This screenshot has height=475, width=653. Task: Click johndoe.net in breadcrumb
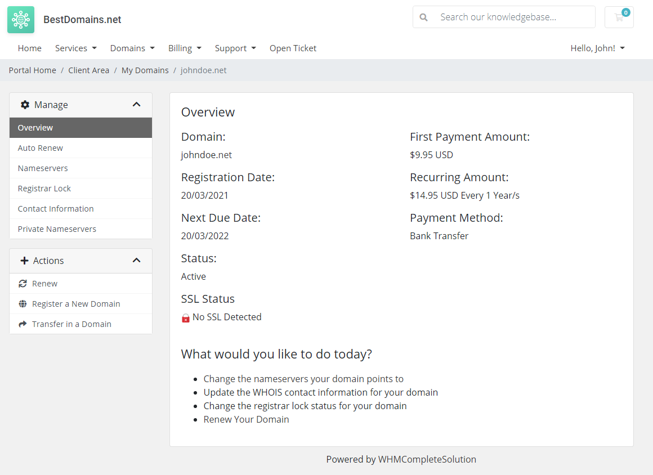point(204,70)
